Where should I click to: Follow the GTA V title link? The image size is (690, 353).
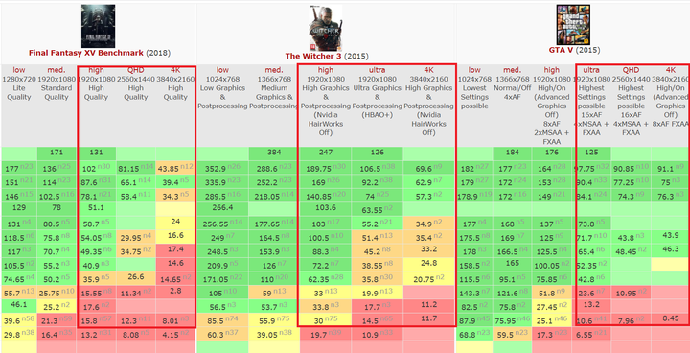tap(561, 50)
